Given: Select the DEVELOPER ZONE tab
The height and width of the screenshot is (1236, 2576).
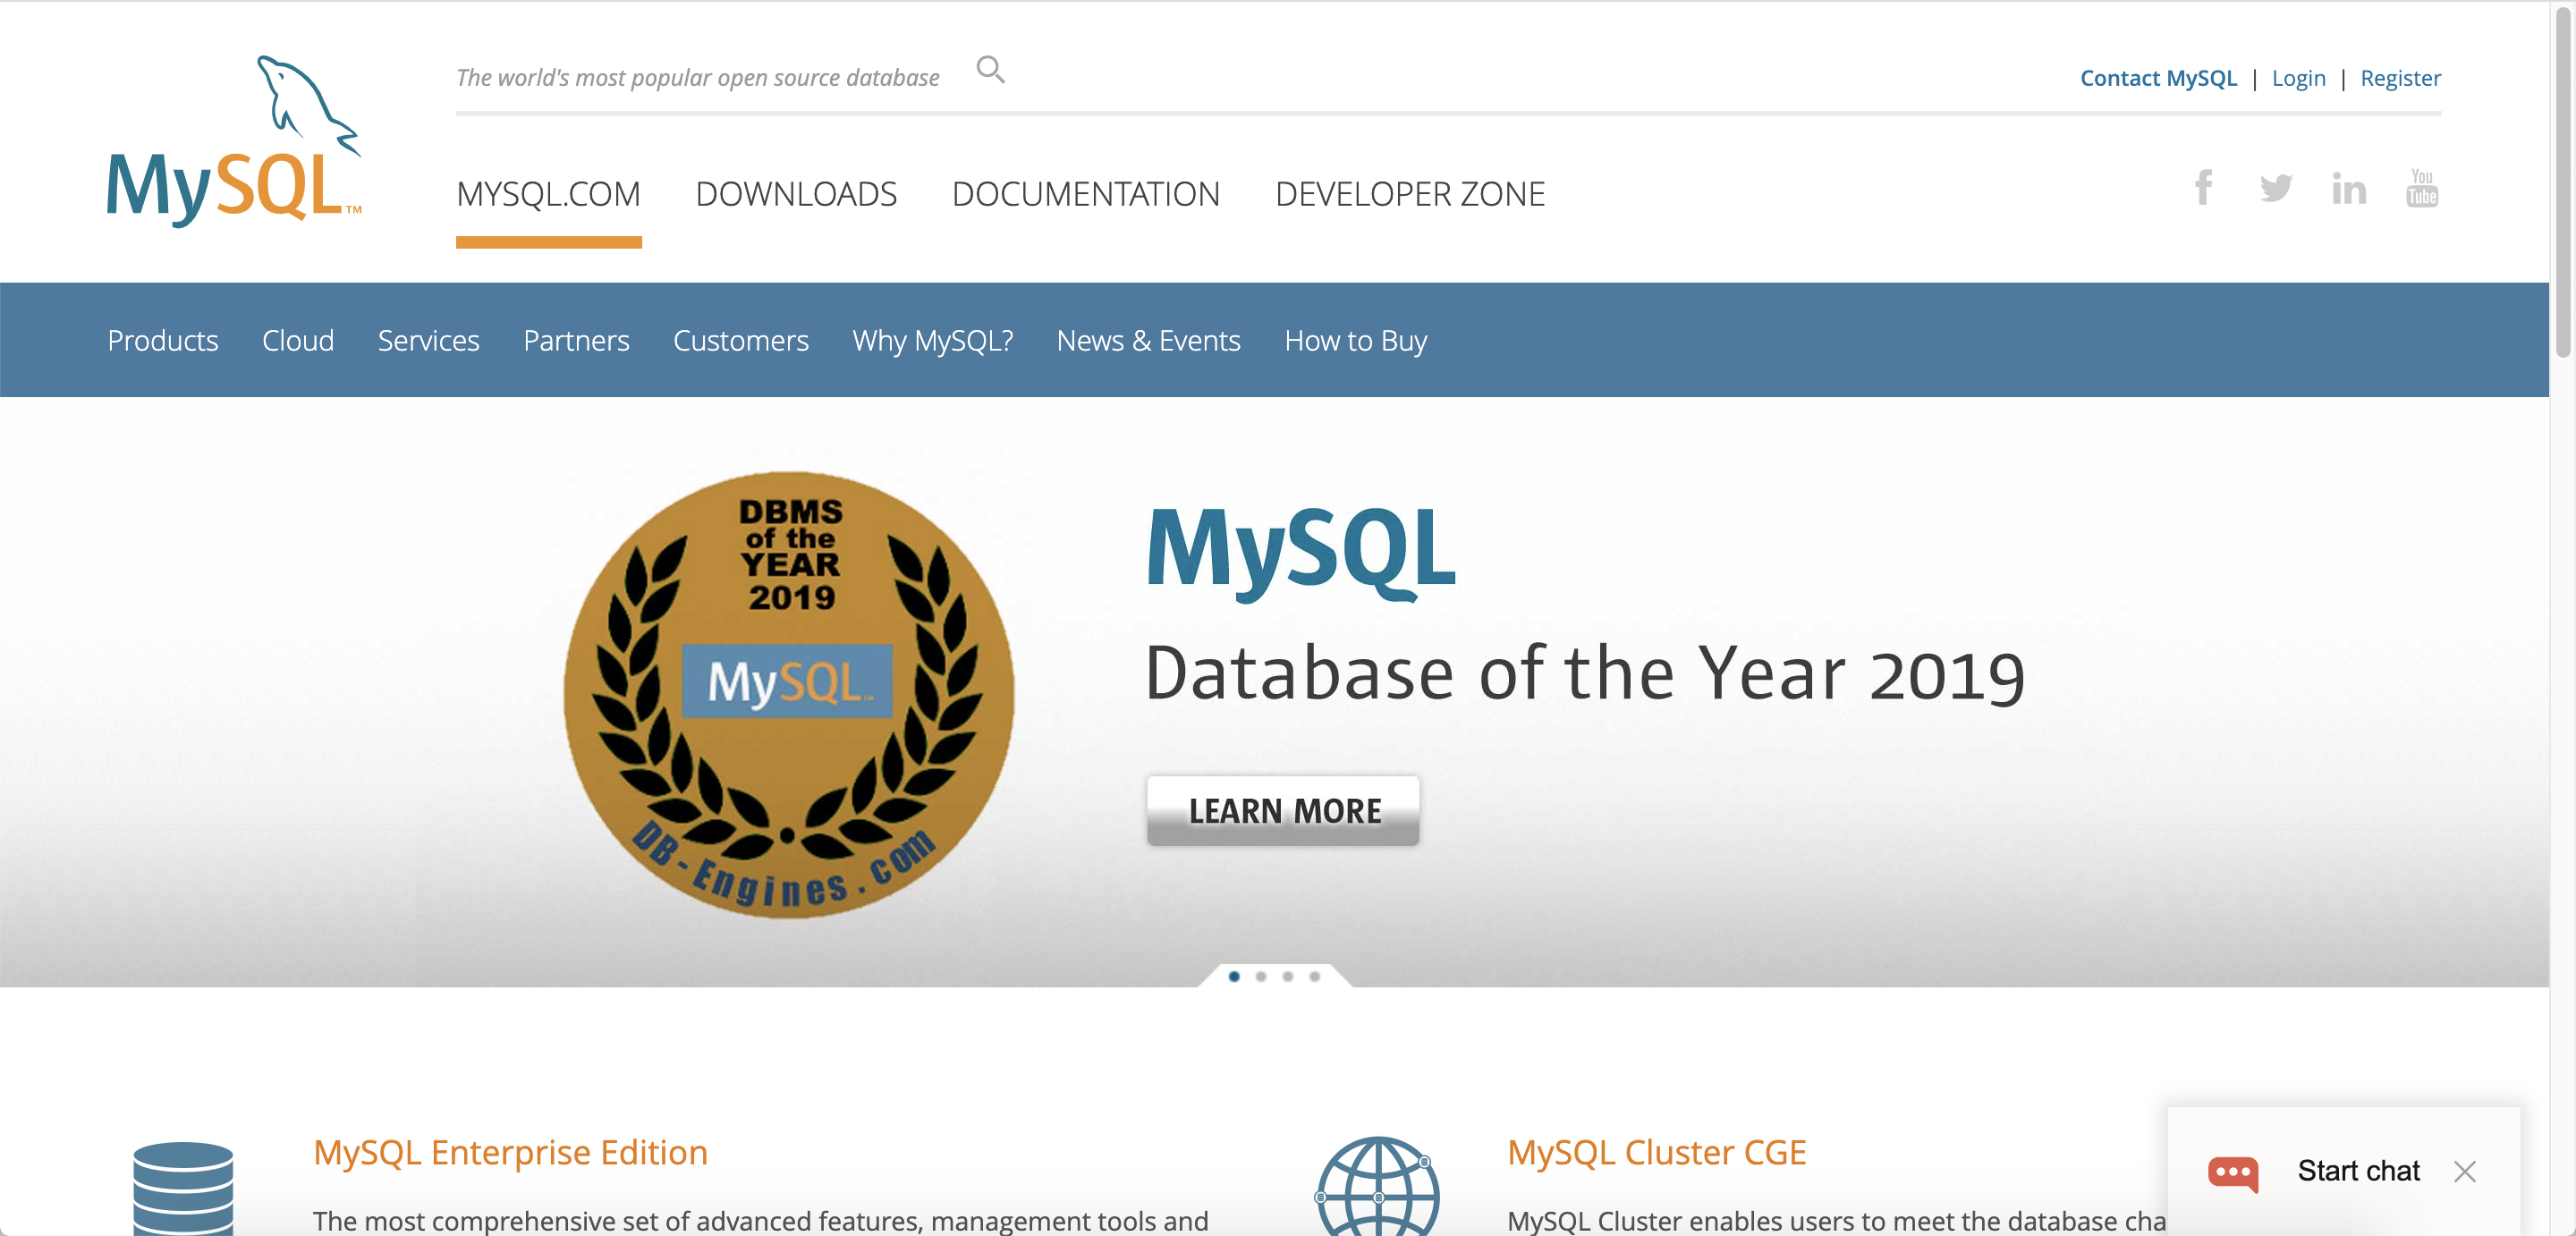Looking at the screenshot, I should tap(1411, 192).
